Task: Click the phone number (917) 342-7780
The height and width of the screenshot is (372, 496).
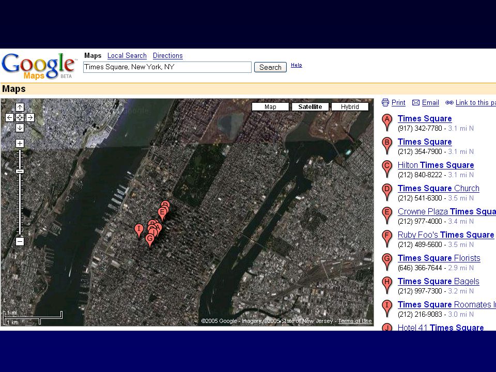Action: [x=420, y=129]
